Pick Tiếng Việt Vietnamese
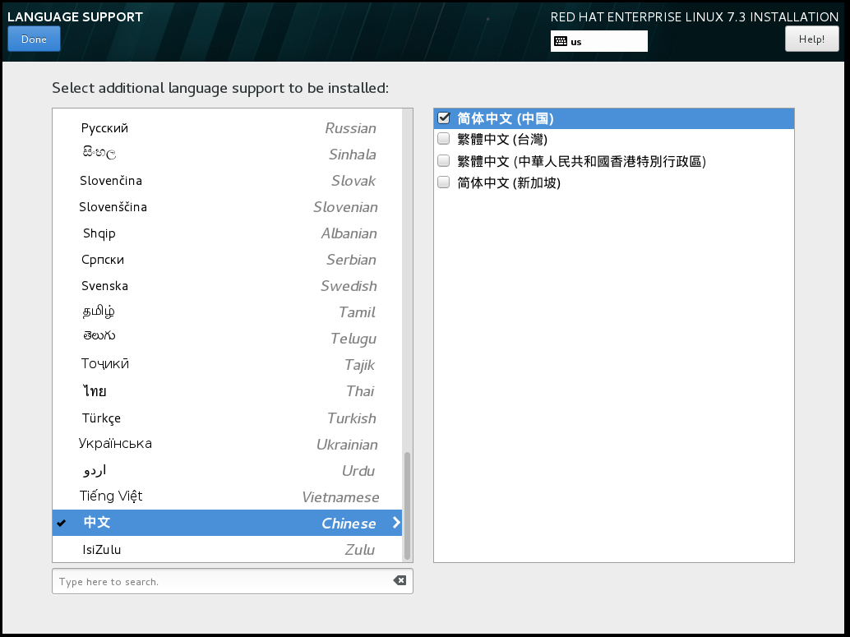Image resolution: width=850 pixels, height=637 pixels. pos(227,496)
